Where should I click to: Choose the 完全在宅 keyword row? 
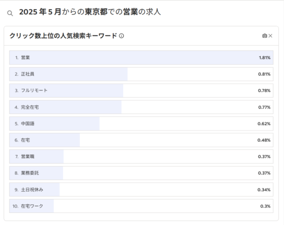pos(141,107)
